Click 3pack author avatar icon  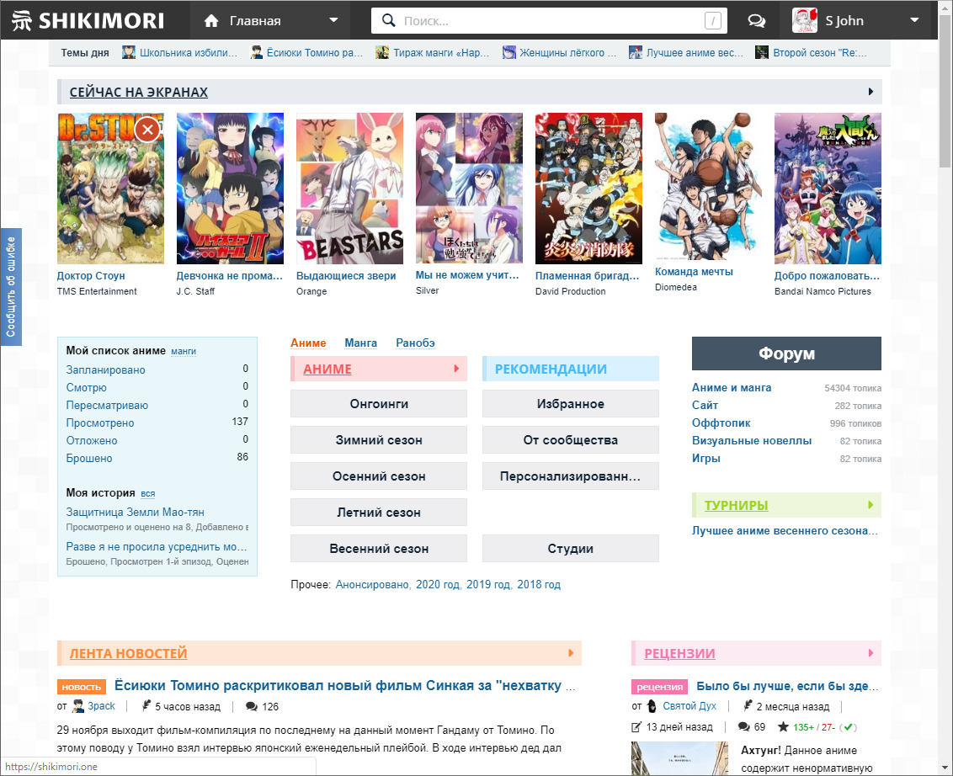(78, 706)
